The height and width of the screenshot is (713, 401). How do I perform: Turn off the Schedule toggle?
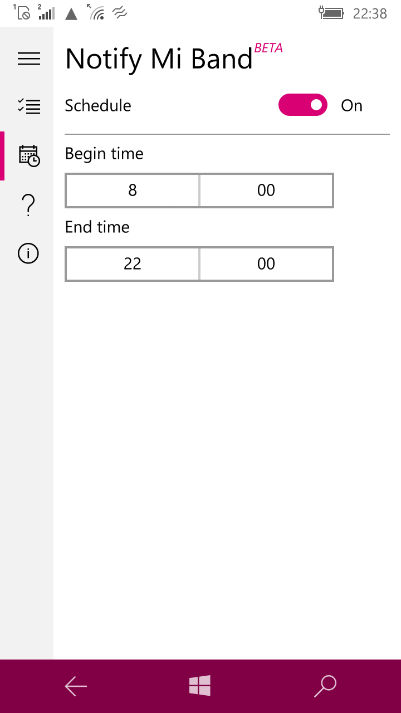pos(302,105)
